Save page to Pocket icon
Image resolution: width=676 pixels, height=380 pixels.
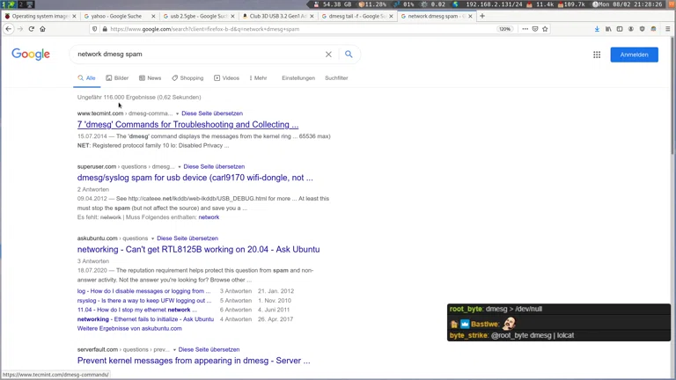coord(535,29)
